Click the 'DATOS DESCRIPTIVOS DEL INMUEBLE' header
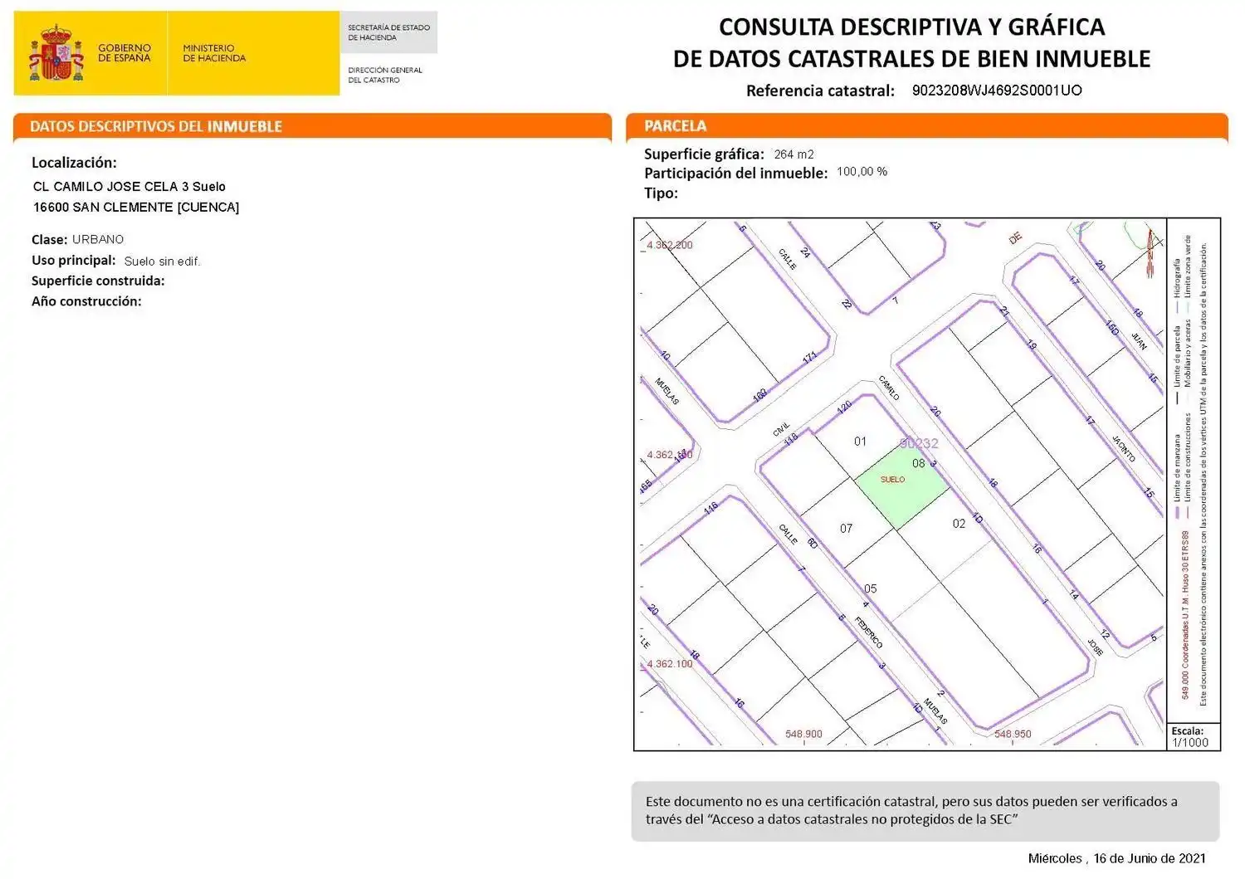Viewport: 1245px width, 879px height. click(156, 126)
